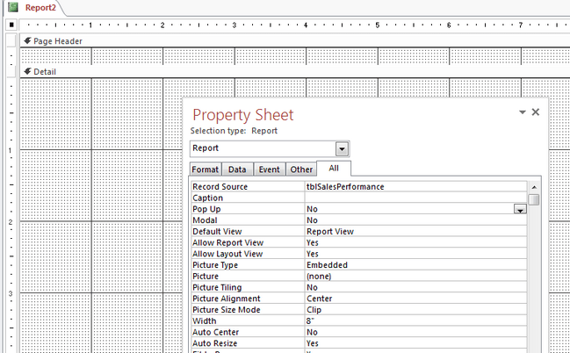570x353 pixels.
Task: Click the Default View value Report View
Action: (416, 232)
